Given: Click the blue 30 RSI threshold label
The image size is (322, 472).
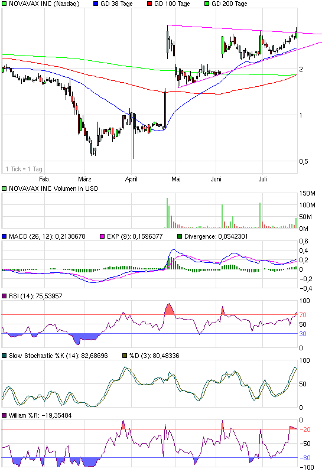Looking at the screenshot, I should (303, 334).
